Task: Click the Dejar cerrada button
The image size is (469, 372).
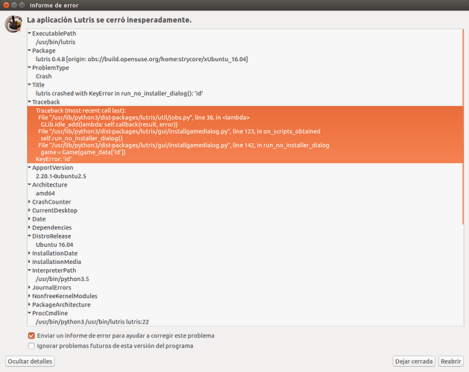Action: click(414, 362)
